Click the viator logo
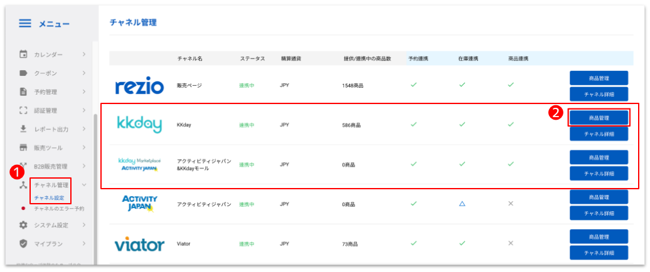The image size is (650, 272). pos(140,244)
